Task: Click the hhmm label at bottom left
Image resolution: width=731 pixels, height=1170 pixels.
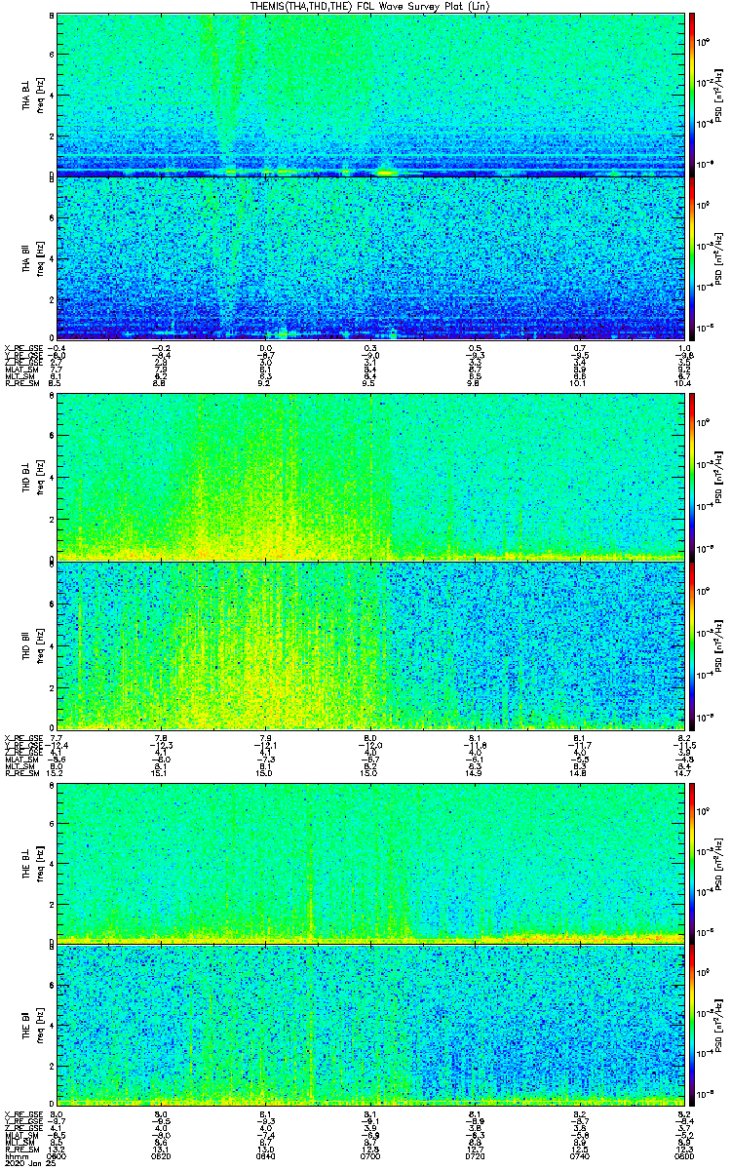Action: 14,1156
